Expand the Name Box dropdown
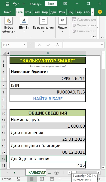 point(24,45)
